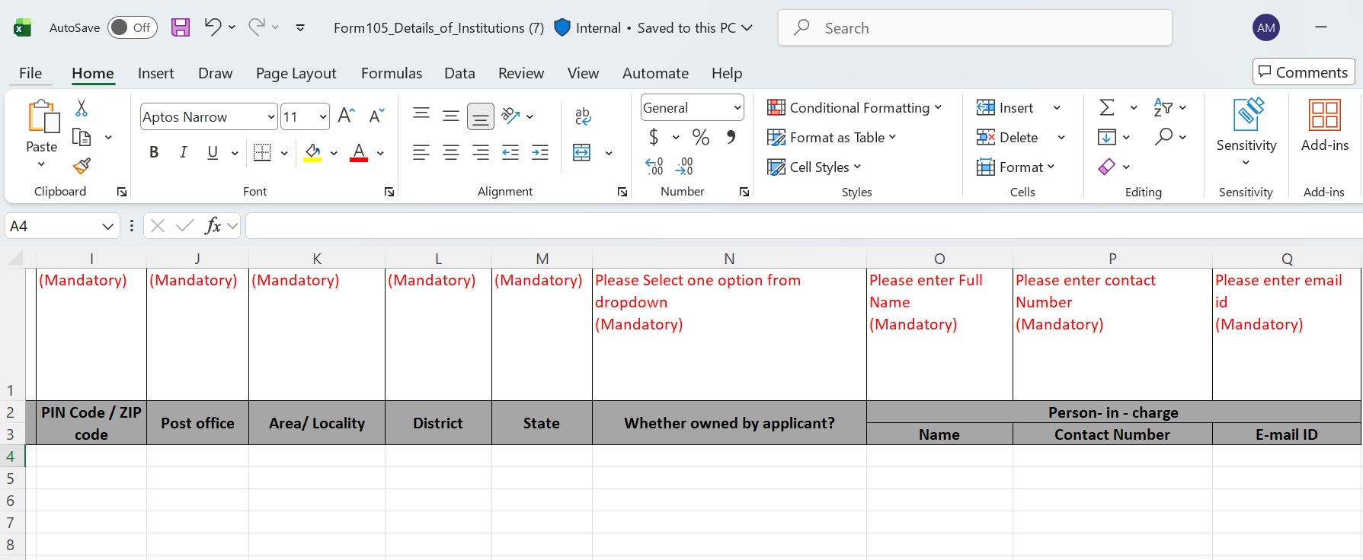Click the Clear eraser icon
This screenshot has height=560, width=1363.
1107,167
